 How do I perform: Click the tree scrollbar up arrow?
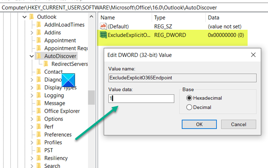pos(92,17)
